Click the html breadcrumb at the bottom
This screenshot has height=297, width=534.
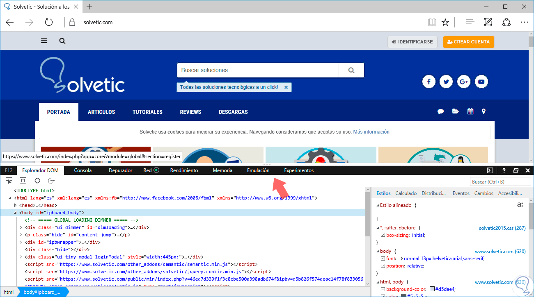click(x=9, y=292)
